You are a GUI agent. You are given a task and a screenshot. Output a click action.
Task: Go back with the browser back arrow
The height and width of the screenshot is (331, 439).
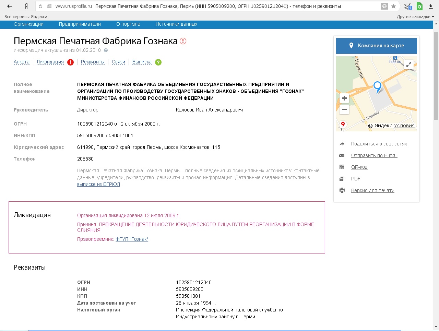[10, 6]
